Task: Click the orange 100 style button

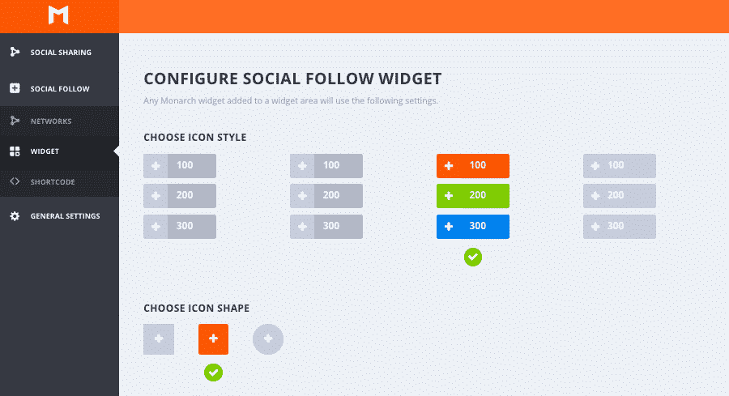Action: point(473,166)
